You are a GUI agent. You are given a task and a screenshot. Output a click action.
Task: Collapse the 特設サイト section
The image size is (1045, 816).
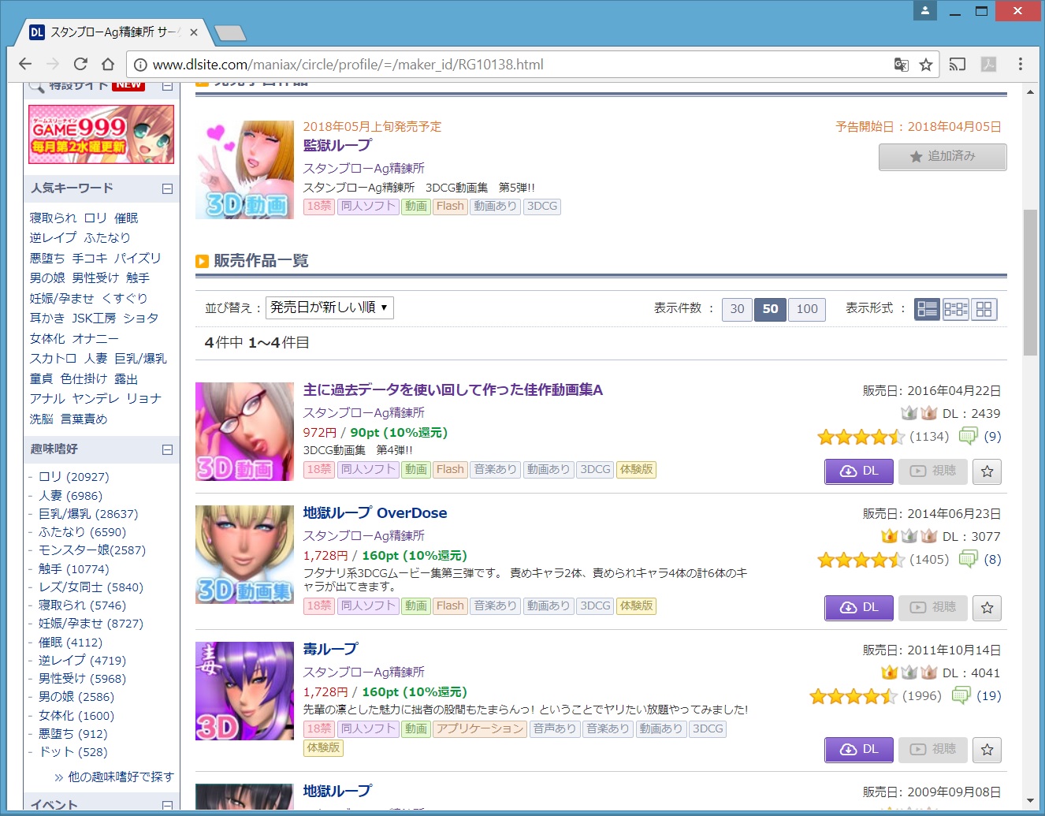coord(167,85)
